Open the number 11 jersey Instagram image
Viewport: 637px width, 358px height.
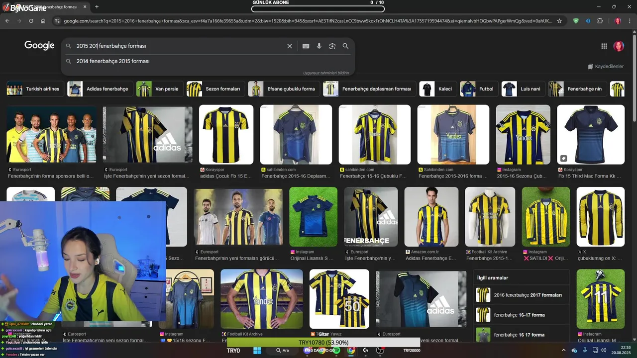click(x=601, y=299)
